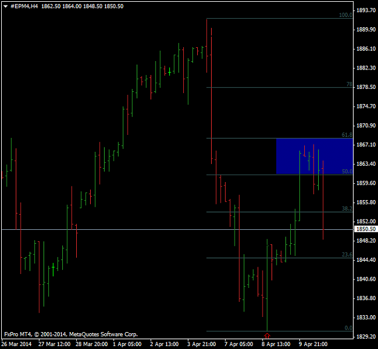378x349 pixels.
Task: Click price scale value 1840.60
Action: coord(366,279)
